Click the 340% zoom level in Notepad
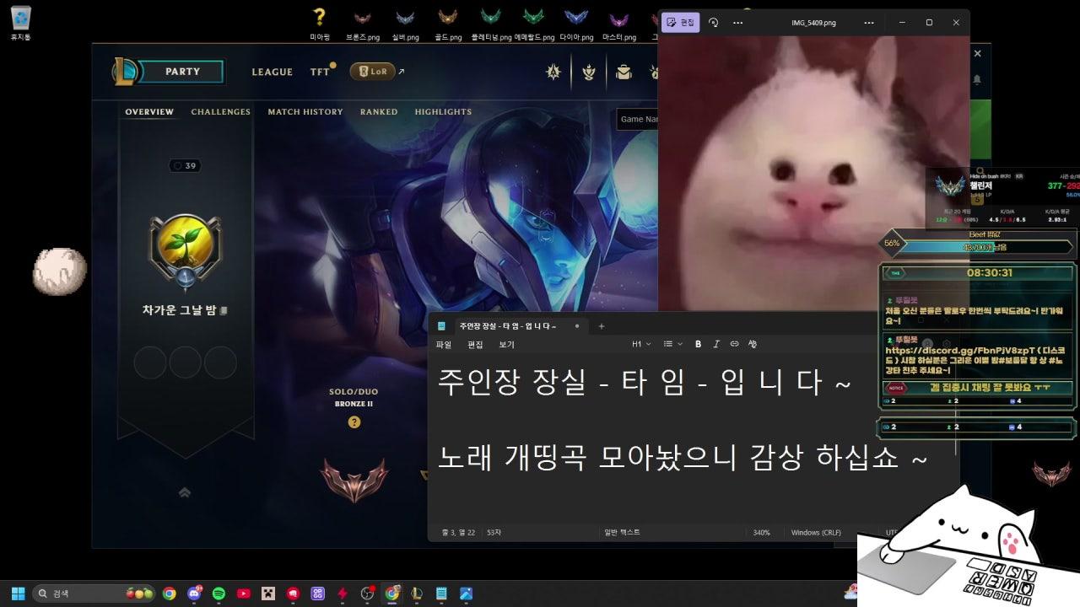 coord(762,533)
